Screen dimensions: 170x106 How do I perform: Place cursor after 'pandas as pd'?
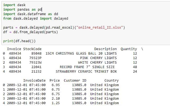[42, 10]
